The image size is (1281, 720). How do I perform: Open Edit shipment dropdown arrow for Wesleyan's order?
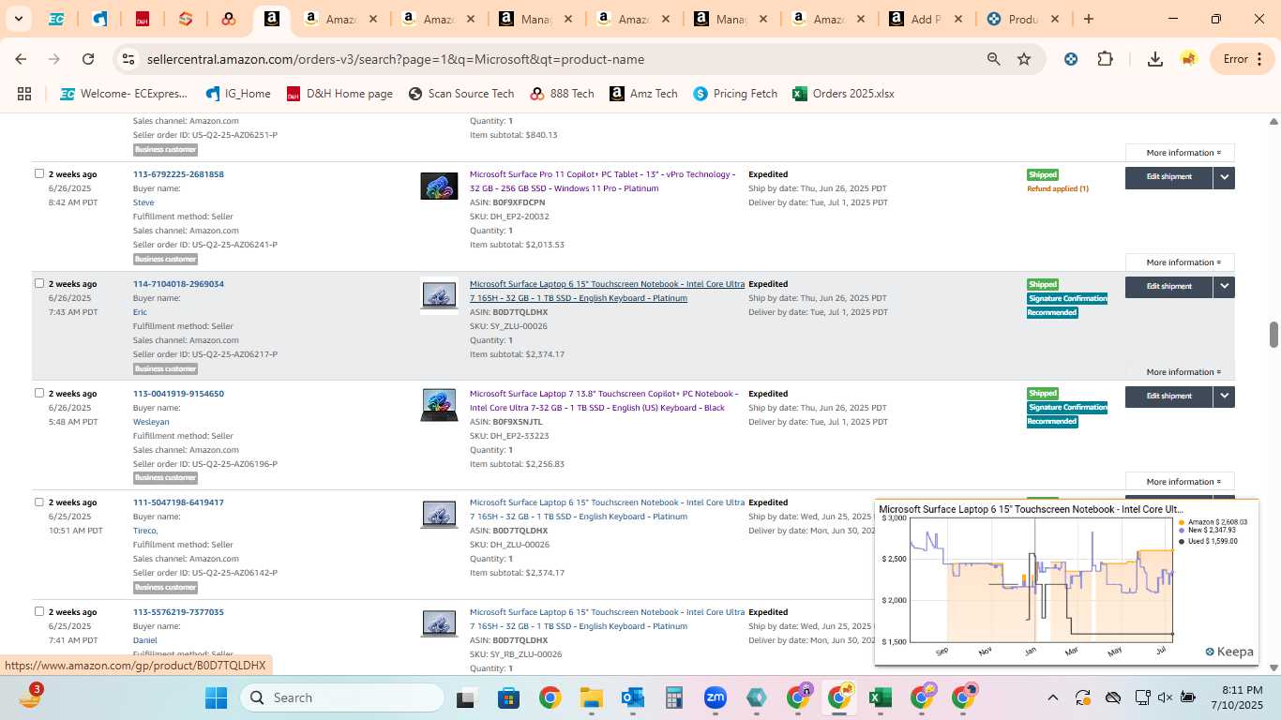pyautogui.click(x=1224, y=397)
